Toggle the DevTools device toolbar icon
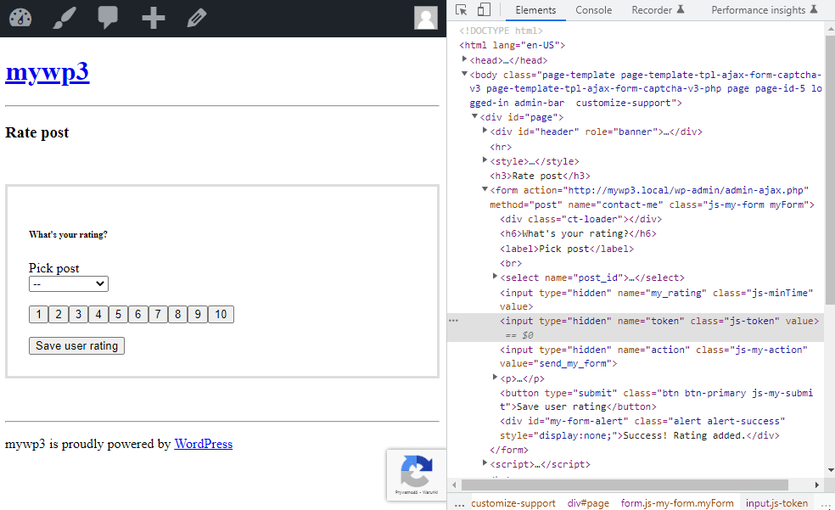Viewport: 835px width, 510px height. [484, 9]
